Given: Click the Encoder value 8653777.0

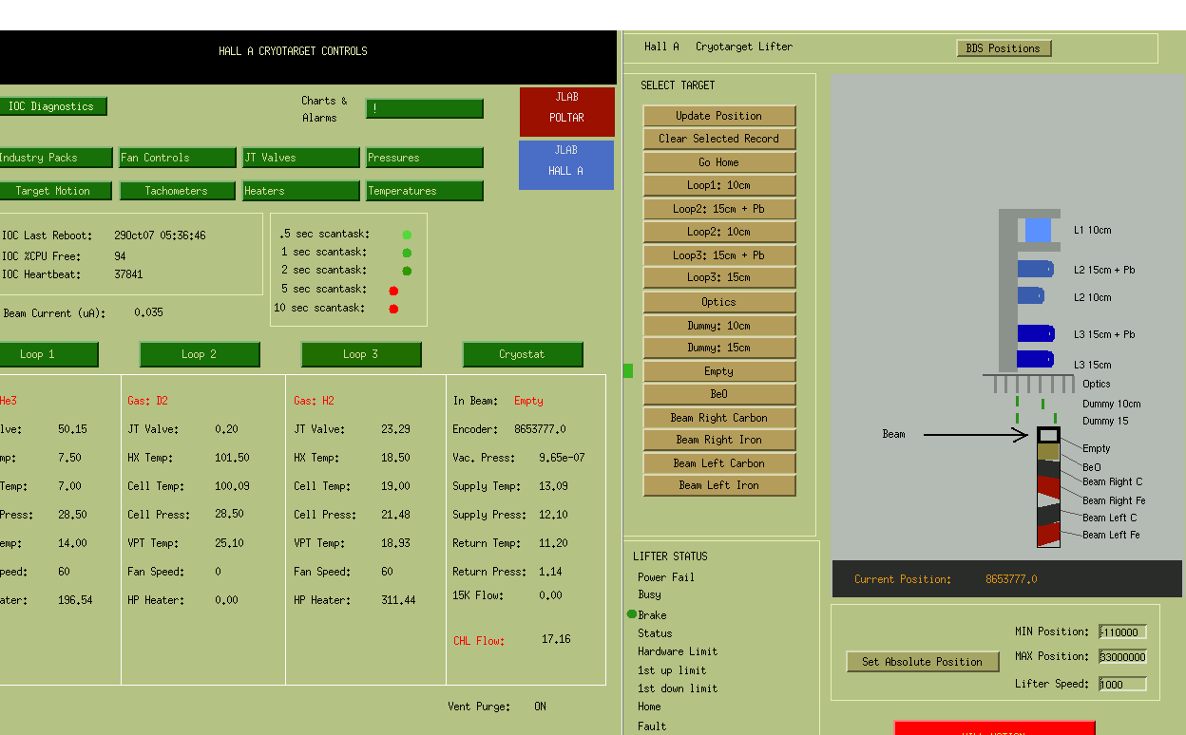Looking at the screenshot, I should pos(540,429).
